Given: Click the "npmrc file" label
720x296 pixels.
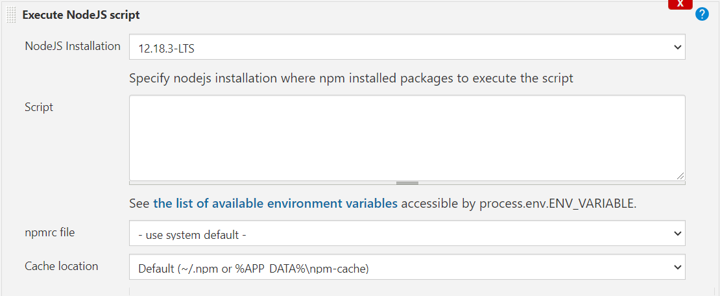Looking at the screenshot, I should [x=50, y=232].
